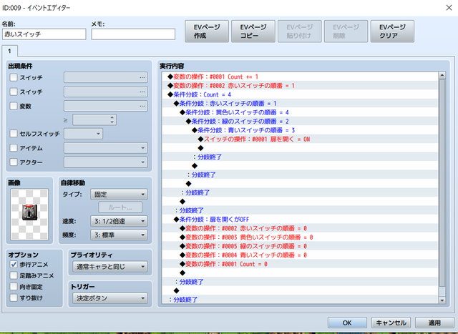Click the キャンセル button
The image size is (458, 334).
click(x=391, y=323)
